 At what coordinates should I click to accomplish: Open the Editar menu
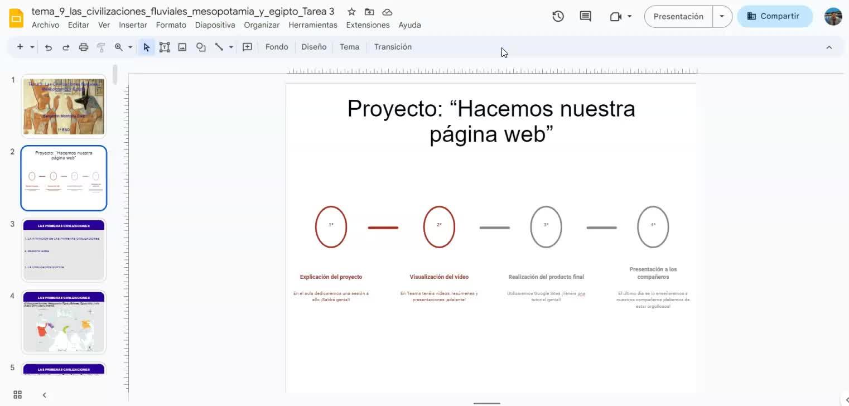click(x=79, y=25)
